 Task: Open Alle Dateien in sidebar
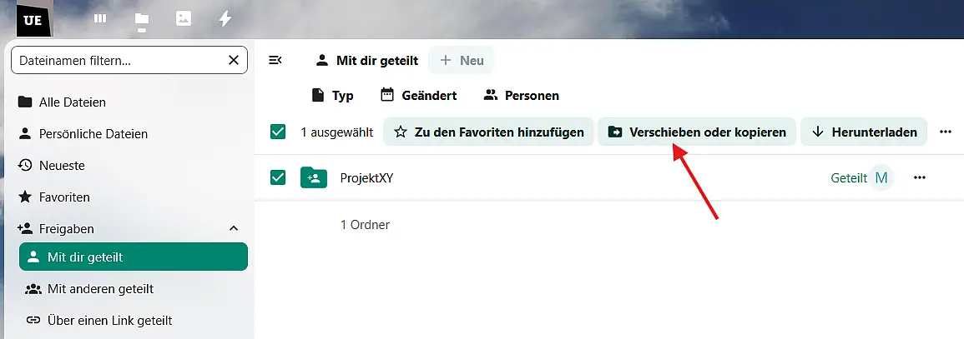tap(73, 102)
